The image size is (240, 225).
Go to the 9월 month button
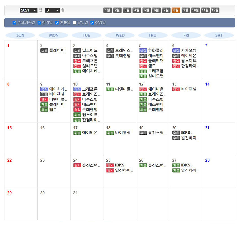[x=186, y=10]
